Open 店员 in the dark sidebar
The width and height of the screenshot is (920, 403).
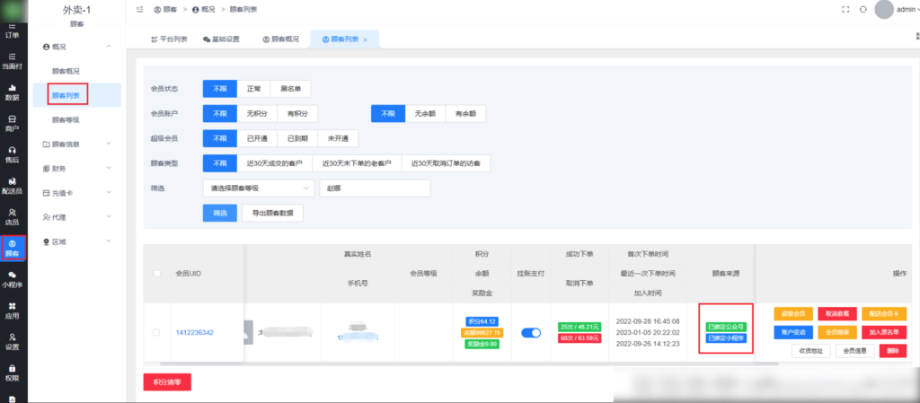coord(13,216)
